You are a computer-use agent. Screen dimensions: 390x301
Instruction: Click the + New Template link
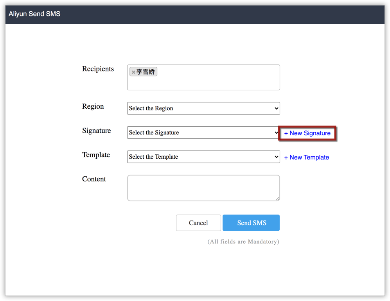pos(306,157)
